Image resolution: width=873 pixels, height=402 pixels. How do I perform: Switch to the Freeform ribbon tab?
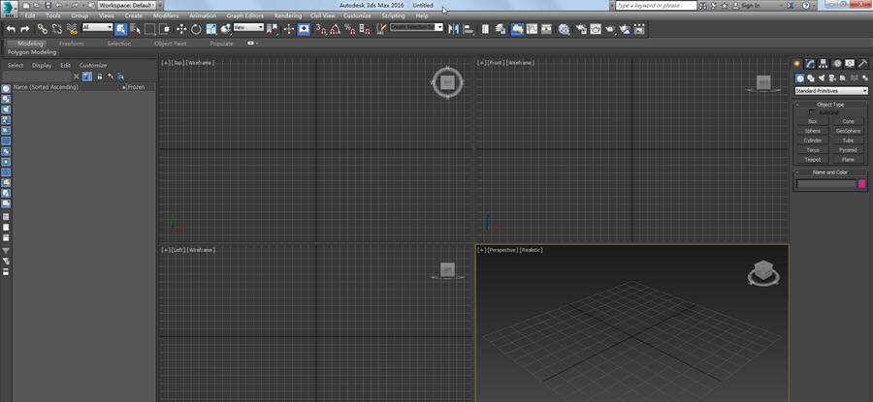[71, 44]
